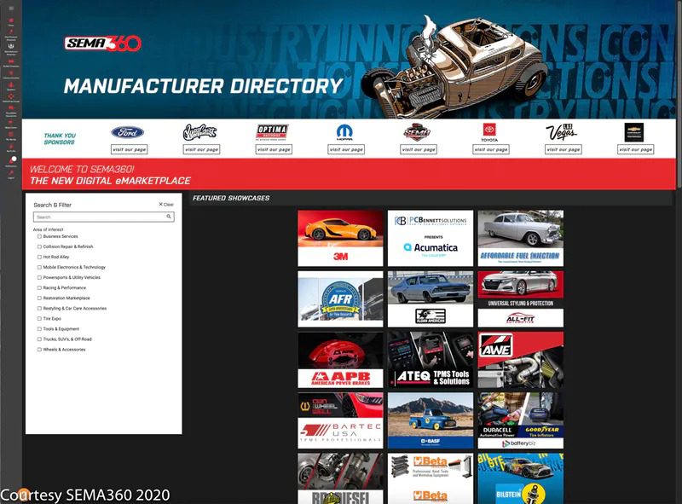Open the All-Fit Automotive showcase
This screenshot has width=682, height=504.
pyautogui.click(x=520, y=299)
